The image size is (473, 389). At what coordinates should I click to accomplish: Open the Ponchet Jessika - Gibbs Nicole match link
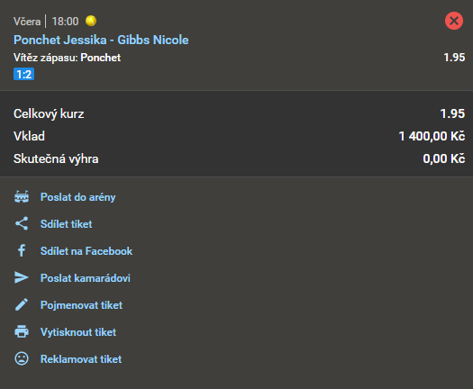tap(101, 41)
